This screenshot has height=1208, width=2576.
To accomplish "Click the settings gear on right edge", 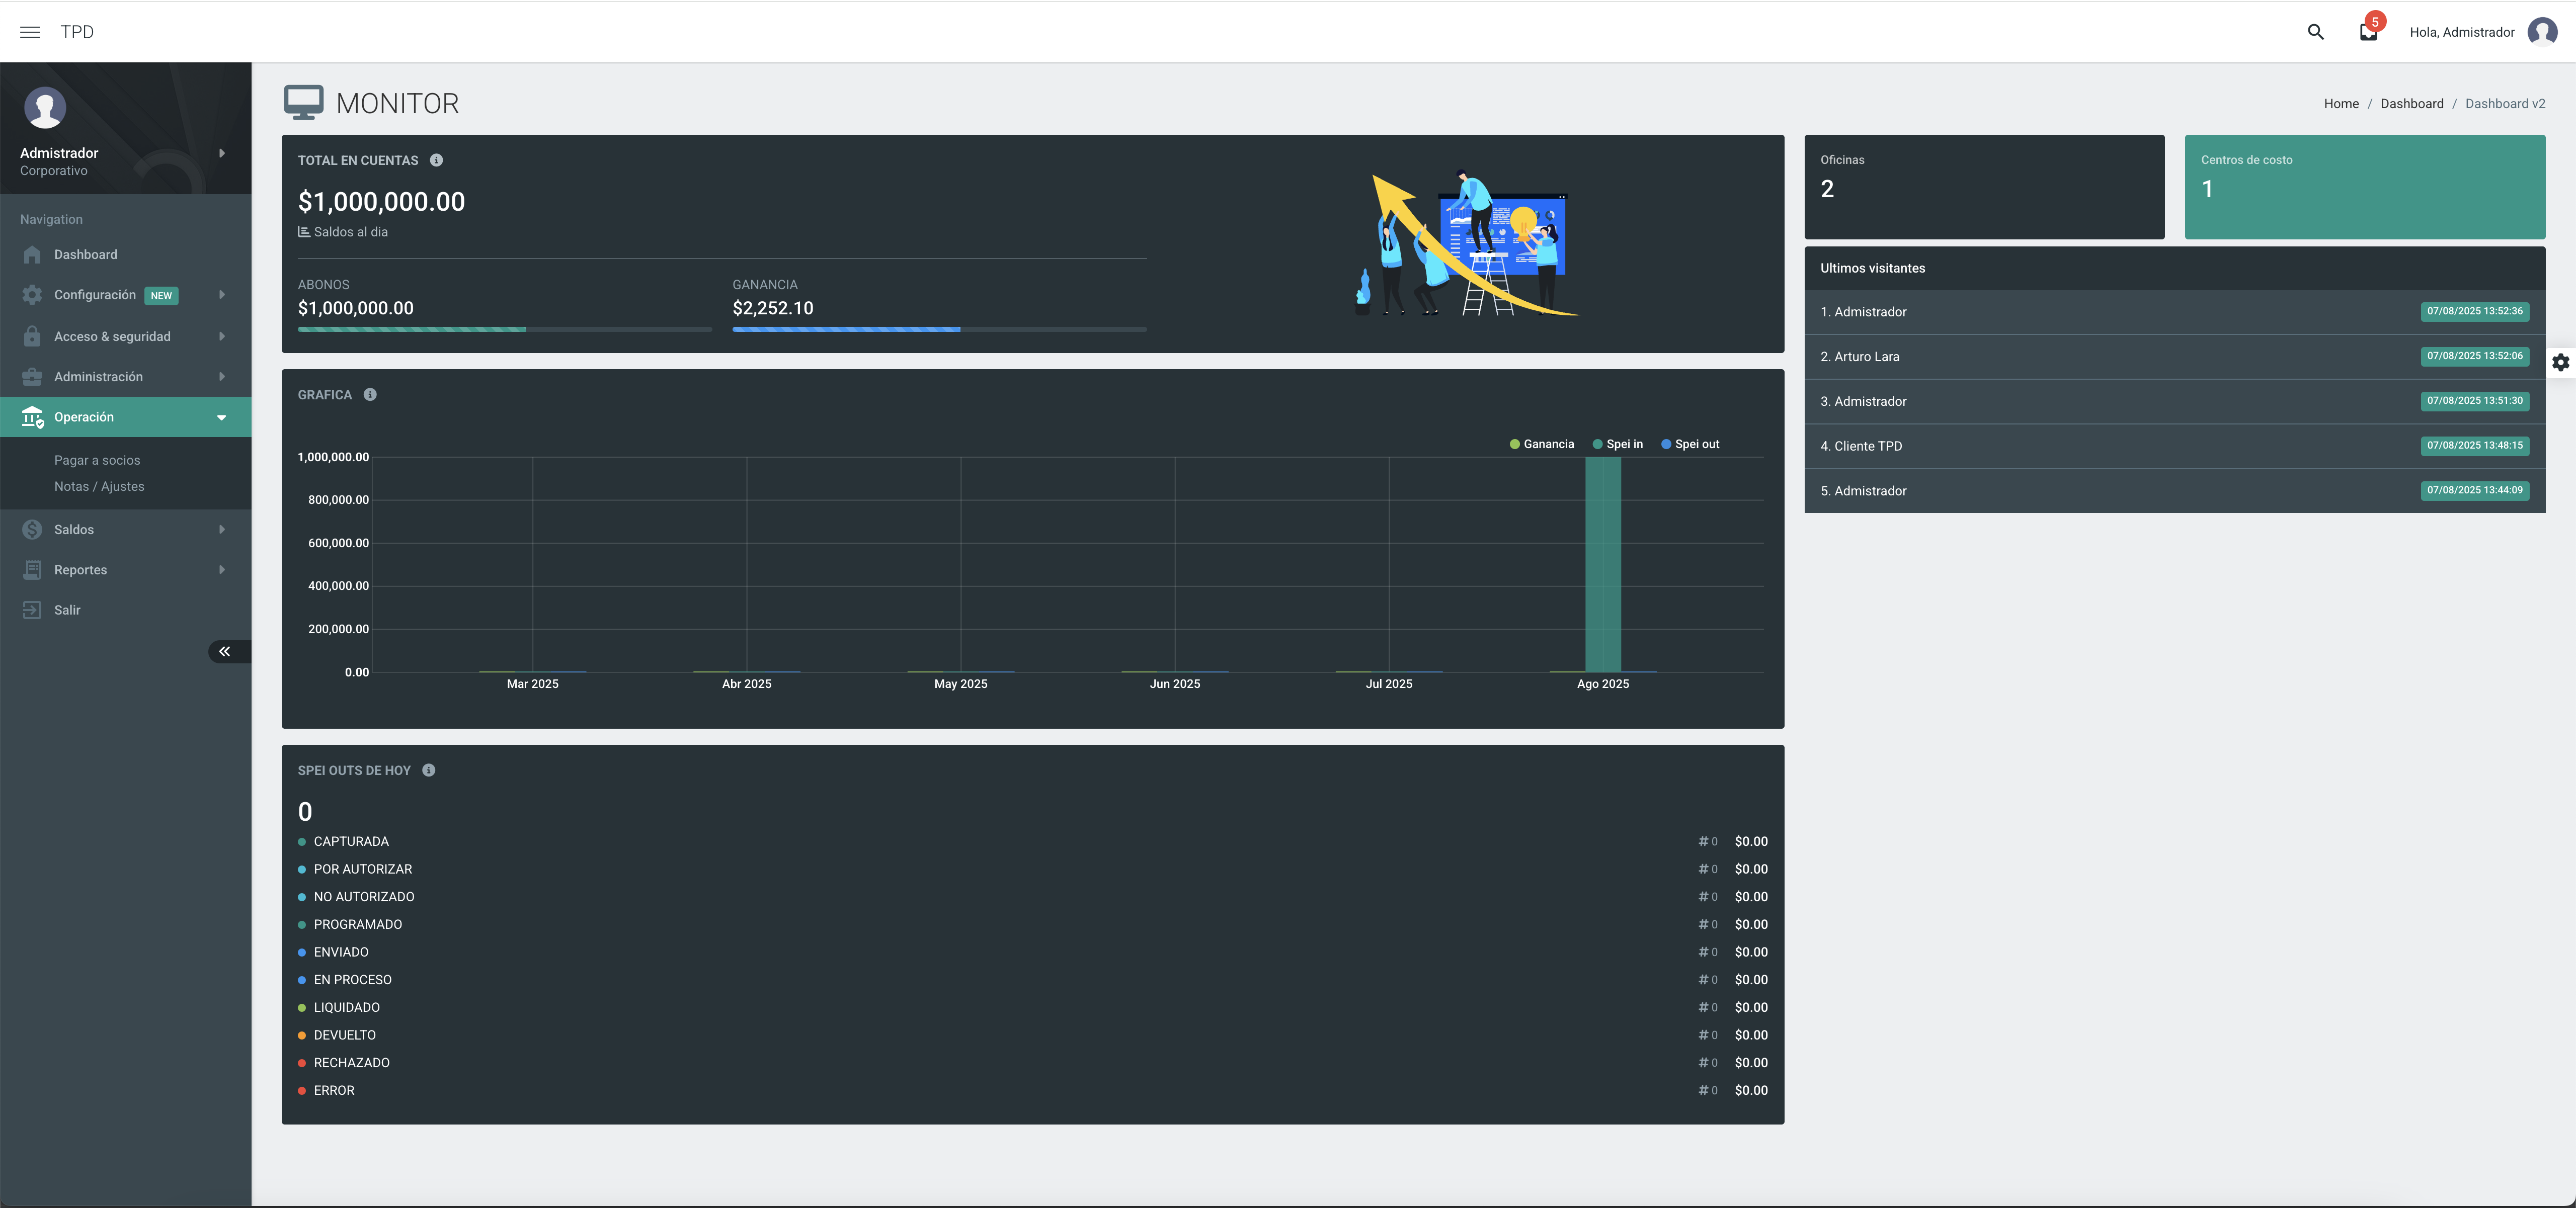I will click(2560, 362).
